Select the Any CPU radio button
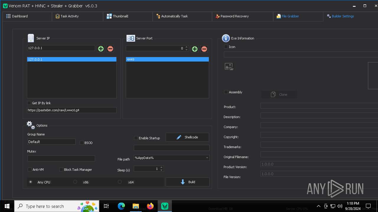The width and height of the screenshot is (378, 212). click(x=30, y=182)
